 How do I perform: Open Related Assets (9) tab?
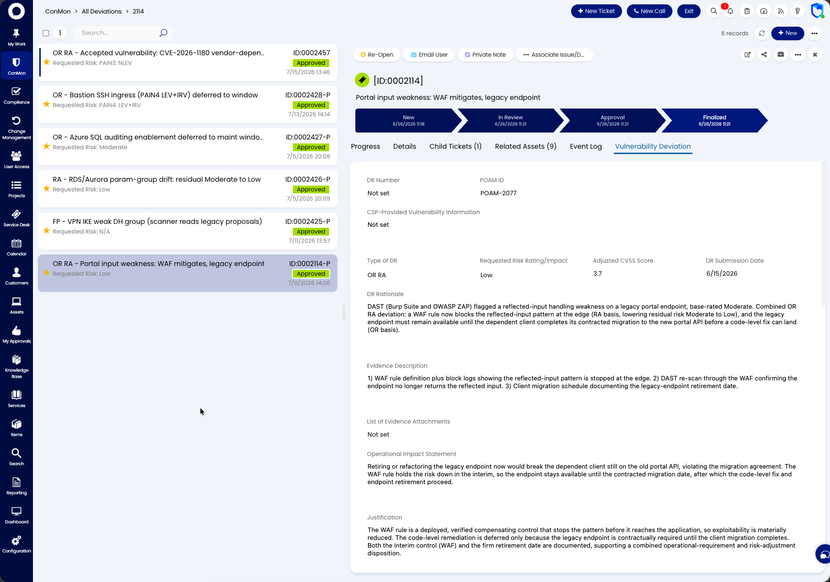pyautogui.click(x=526, y=146)
